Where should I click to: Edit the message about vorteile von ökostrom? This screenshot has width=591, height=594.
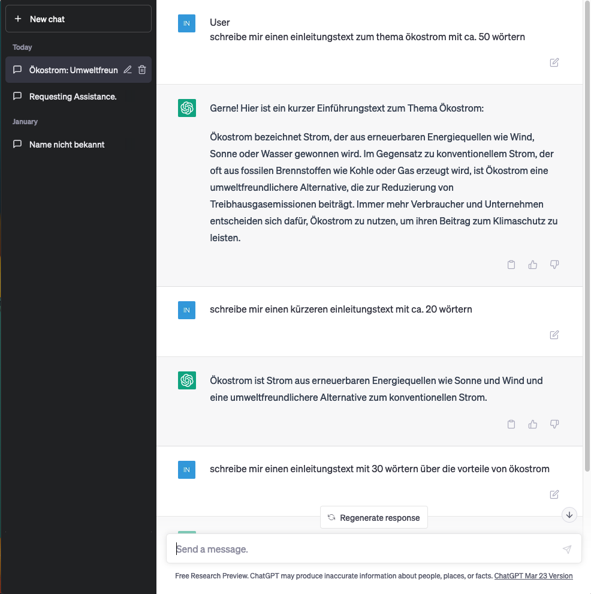tap(554, 494)
